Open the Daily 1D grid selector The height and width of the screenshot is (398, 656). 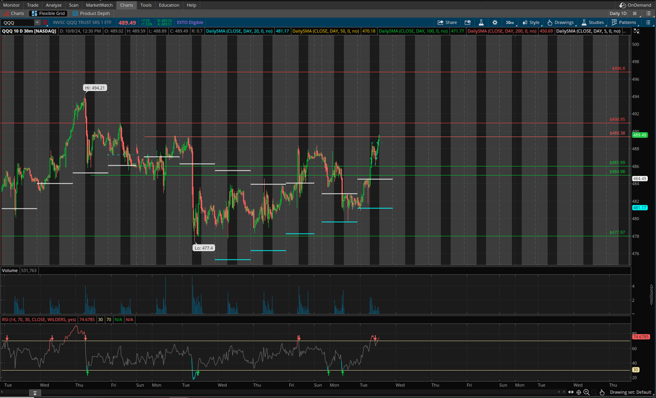(618, 13)
